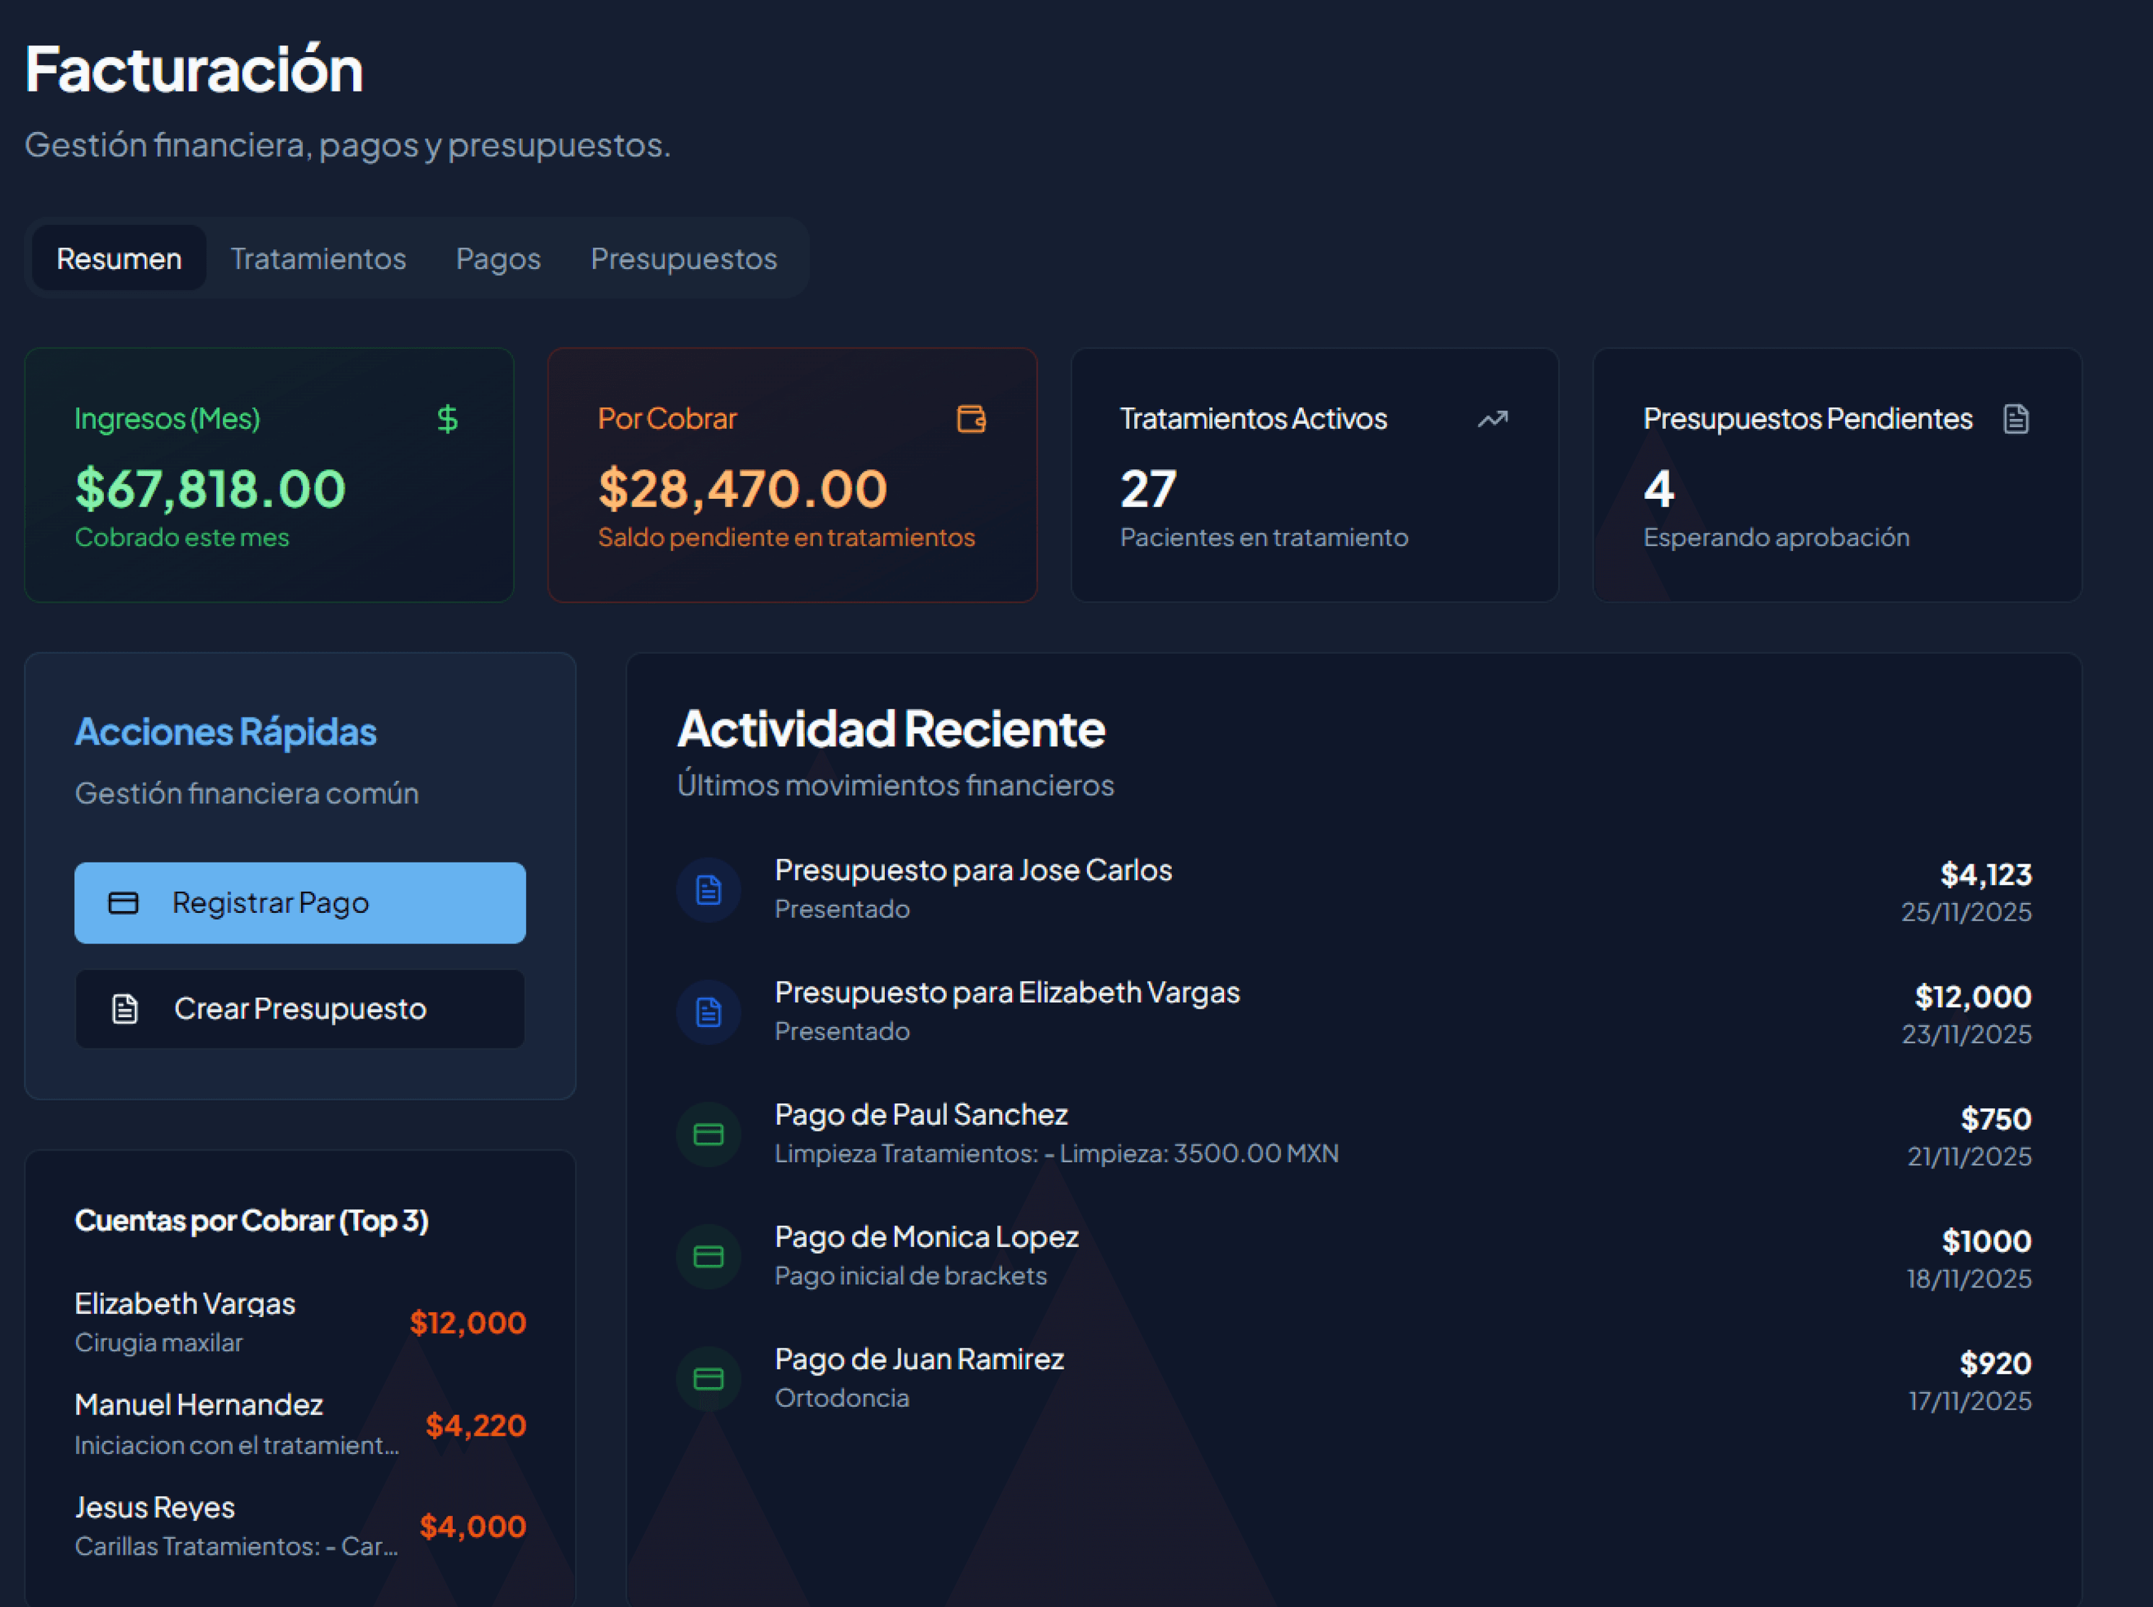Click the card icon inside Registrar Pago
2153x1607 pixels.
(x=124, y=903)
